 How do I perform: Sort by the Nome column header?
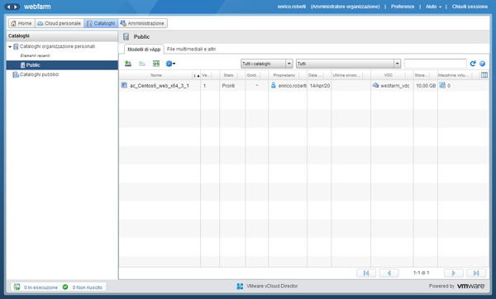(156, 75)
